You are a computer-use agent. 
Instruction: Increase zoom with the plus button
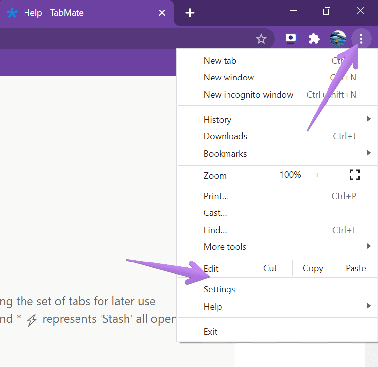(317, 175)
